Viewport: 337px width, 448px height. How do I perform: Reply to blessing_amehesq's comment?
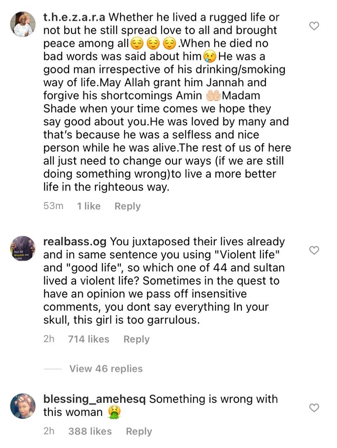(x=139, y=431)
